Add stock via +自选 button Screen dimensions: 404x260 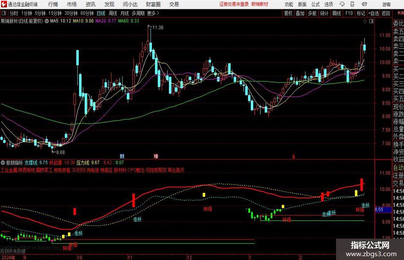pyautogui.click(x=373, y=13)
